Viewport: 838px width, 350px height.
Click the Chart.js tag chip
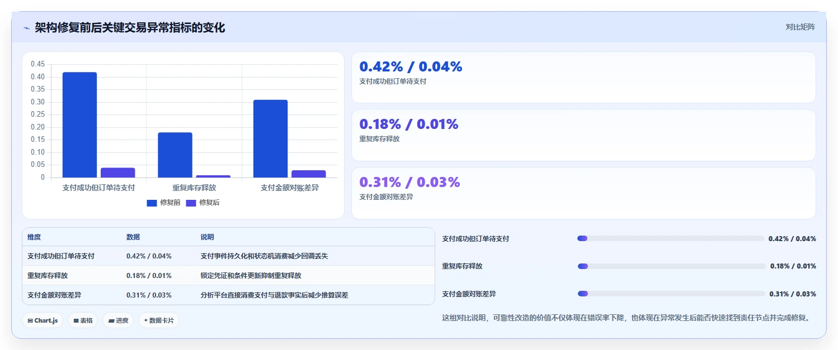tap(43, 320)
